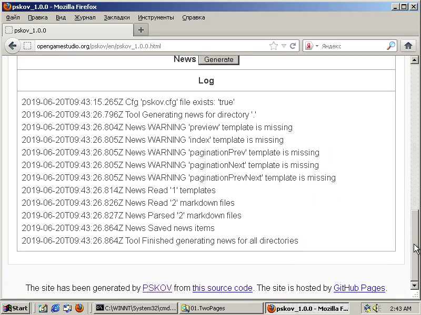
Task: Bookmark this page with the star icon
Action: tap(273, 46)
